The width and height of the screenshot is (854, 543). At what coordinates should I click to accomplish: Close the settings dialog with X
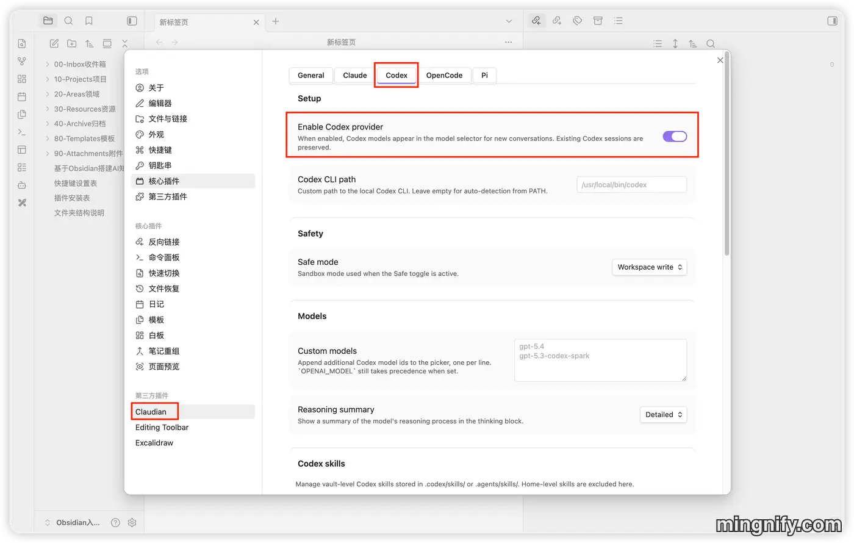coord(720,60)
